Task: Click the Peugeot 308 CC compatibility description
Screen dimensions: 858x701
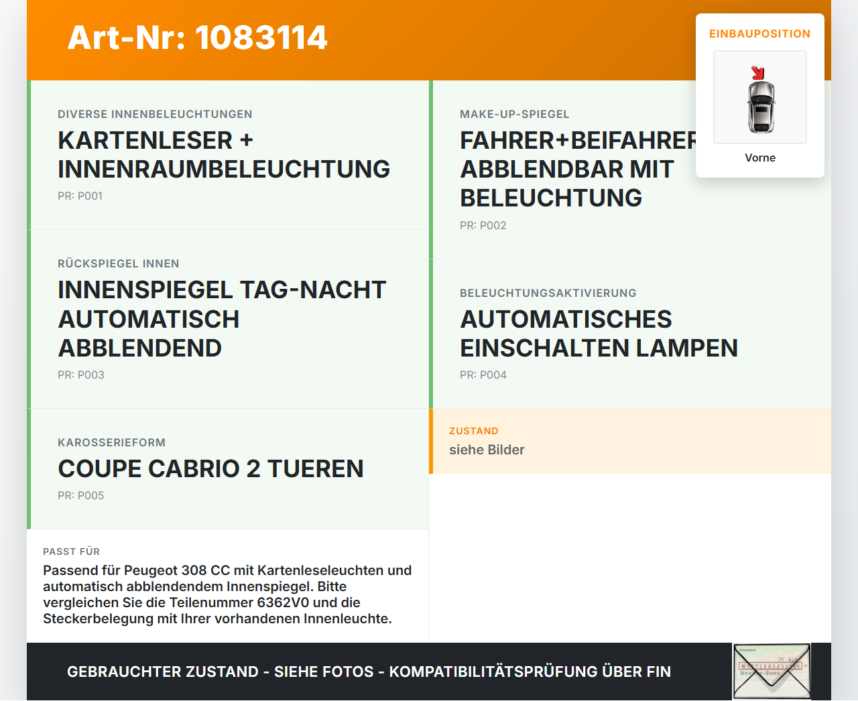Action: click(227, 594)
